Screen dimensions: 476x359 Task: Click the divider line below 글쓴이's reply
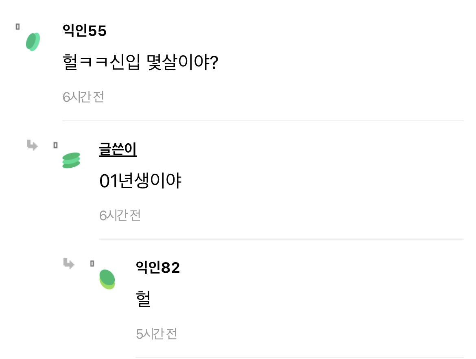(x=281, y=239)
